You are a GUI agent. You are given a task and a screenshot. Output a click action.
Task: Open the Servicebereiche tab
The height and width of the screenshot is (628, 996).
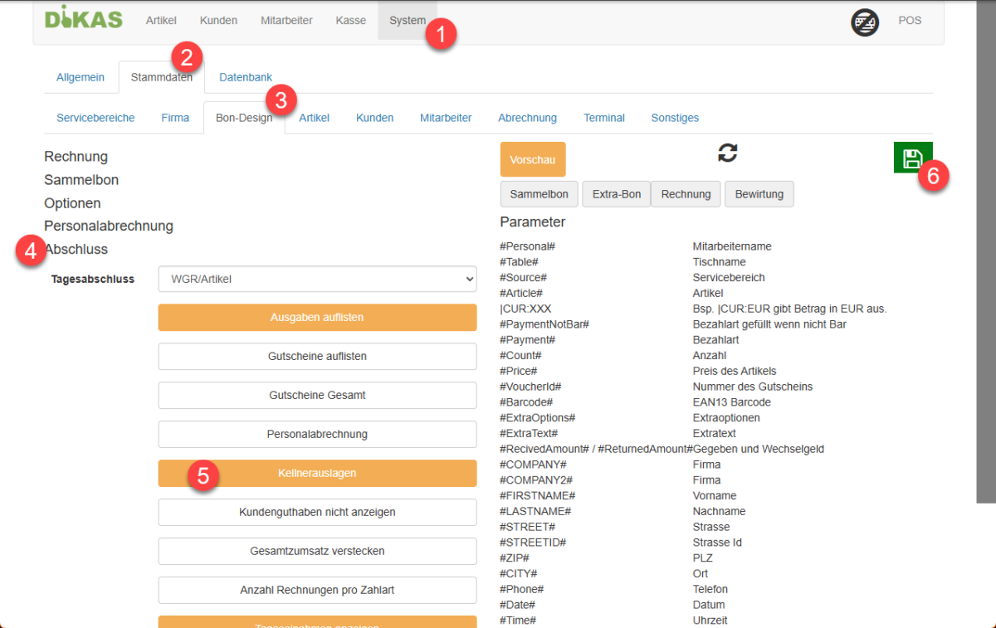point(95,118)
